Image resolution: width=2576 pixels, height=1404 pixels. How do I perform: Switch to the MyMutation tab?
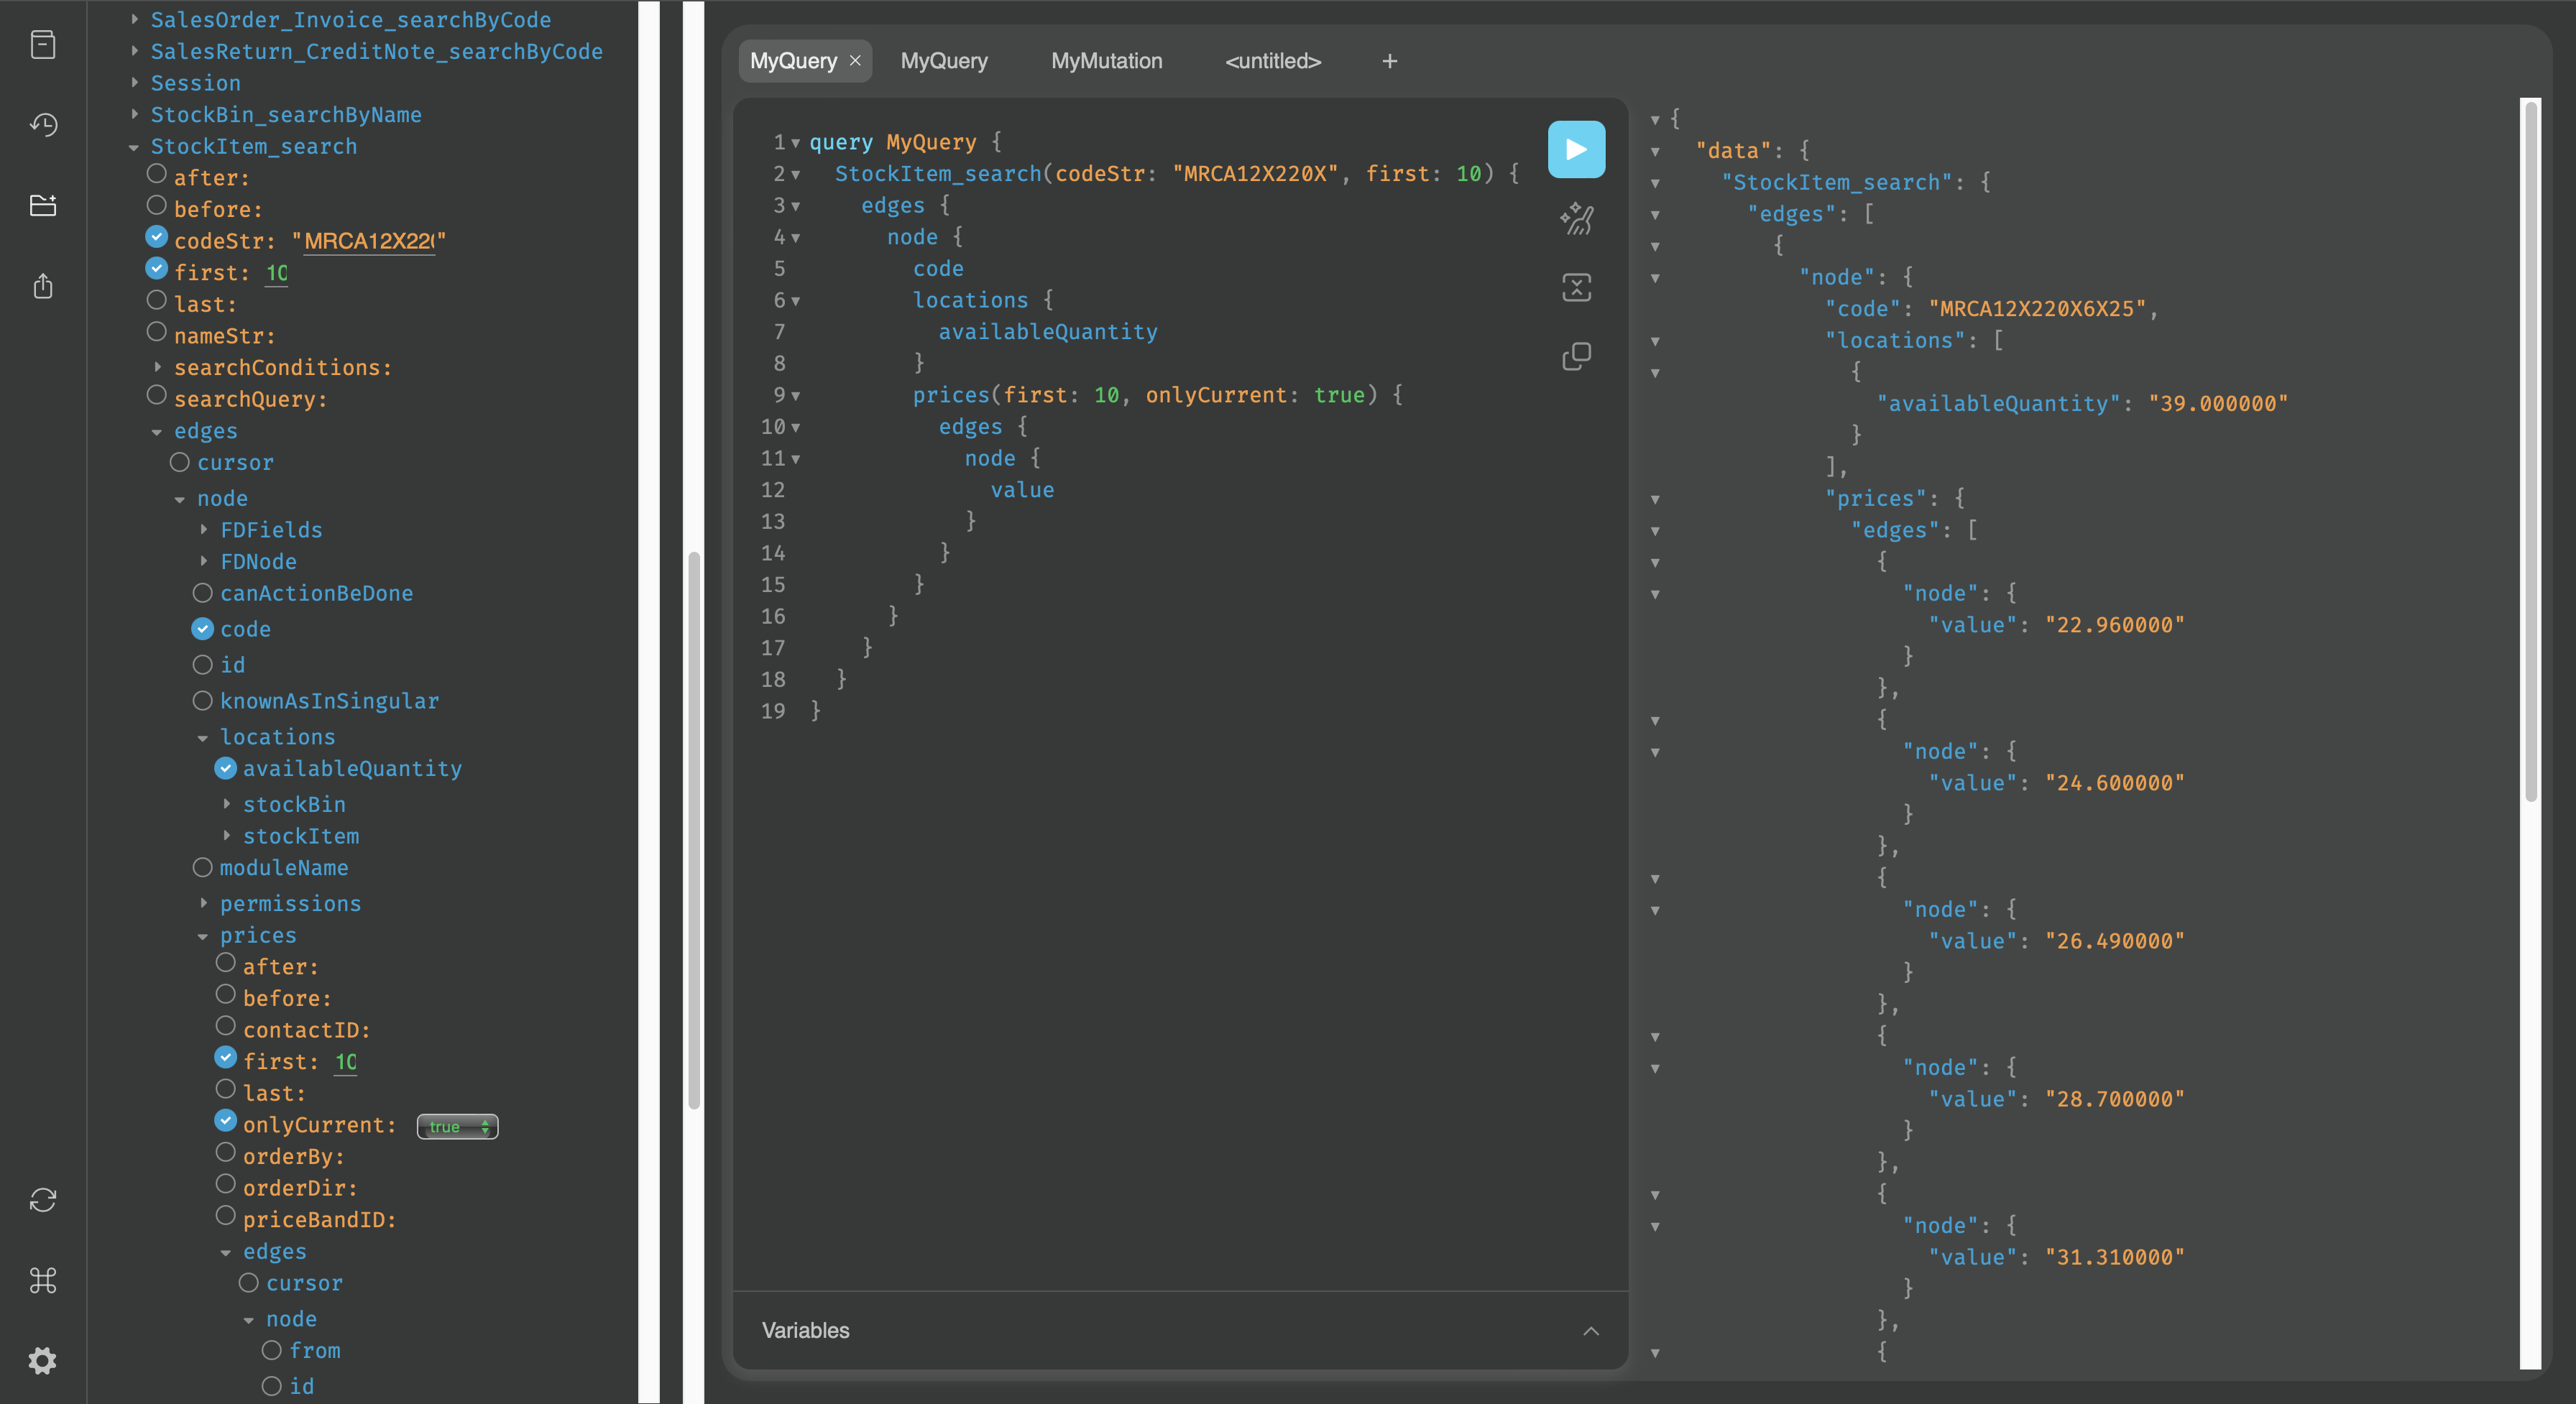1106,61
